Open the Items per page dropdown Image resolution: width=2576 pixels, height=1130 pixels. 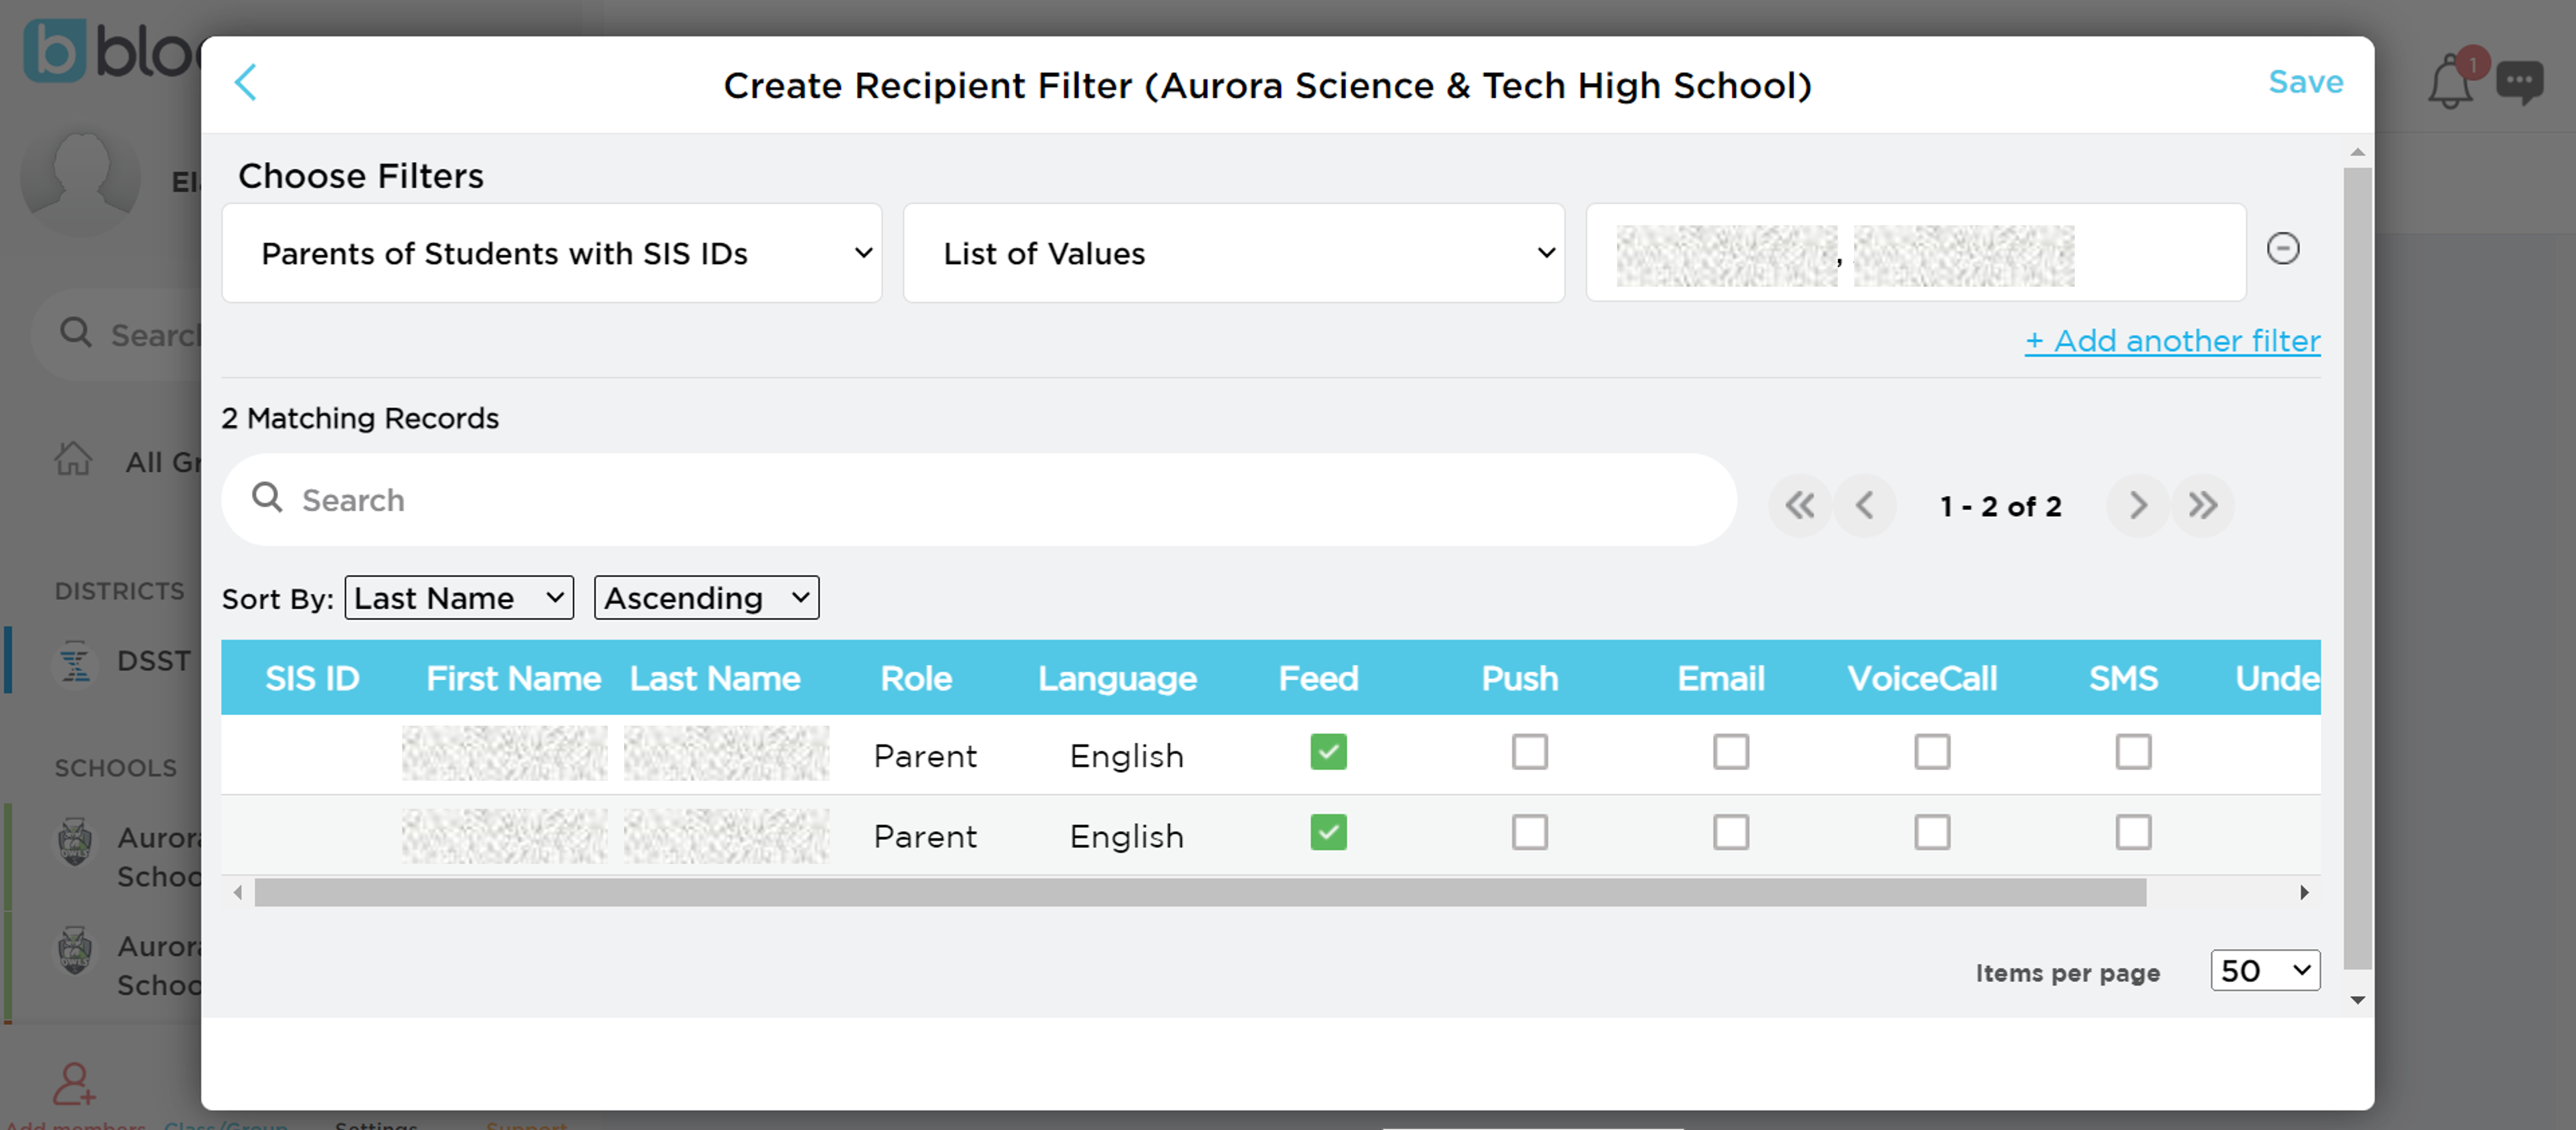click(2265, 970)
